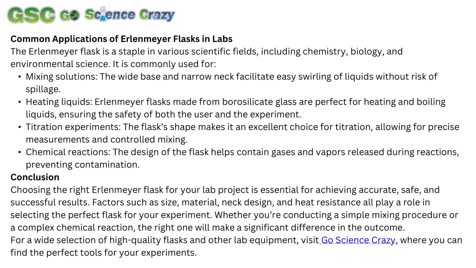
Task: Click the bullet before 'Heating liquids'
Action: point(20,102)
